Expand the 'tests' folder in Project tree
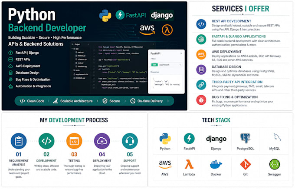This screenshot has height=189, width=295. pyautogui.click(x=72, y=70)
